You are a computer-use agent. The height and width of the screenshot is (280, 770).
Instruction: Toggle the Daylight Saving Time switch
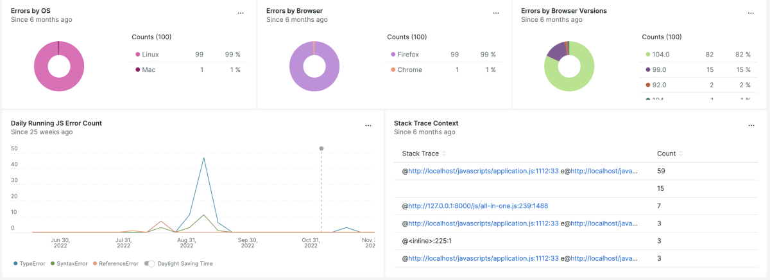point(150,263)
